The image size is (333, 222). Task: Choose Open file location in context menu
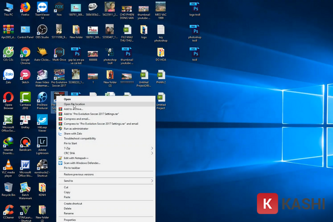pos(75,104)
